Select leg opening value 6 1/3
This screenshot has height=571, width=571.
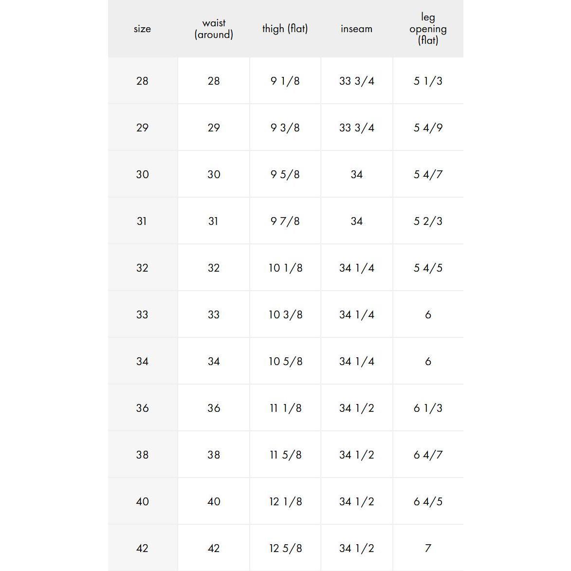pyautogui.click(x=428, y=408)
